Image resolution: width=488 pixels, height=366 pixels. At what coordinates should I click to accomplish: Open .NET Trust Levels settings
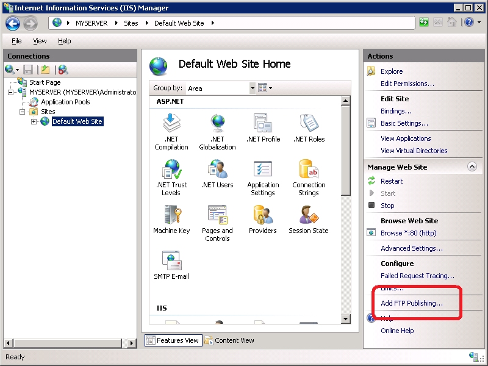(x=171, y=175)
